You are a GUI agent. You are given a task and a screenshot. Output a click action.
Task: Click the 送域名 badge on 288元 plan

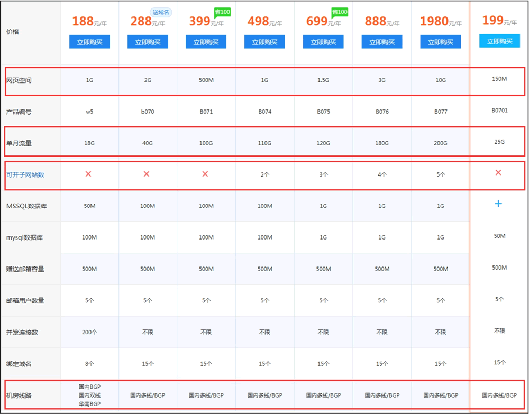(x=161, y=13)
